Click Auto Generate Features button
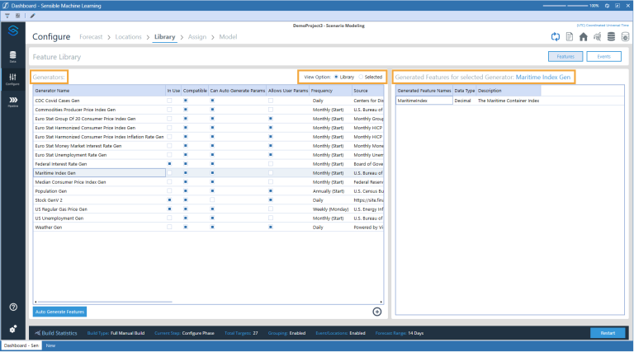The height and width of the screenshot is (352, 634). tap(59, 312)
